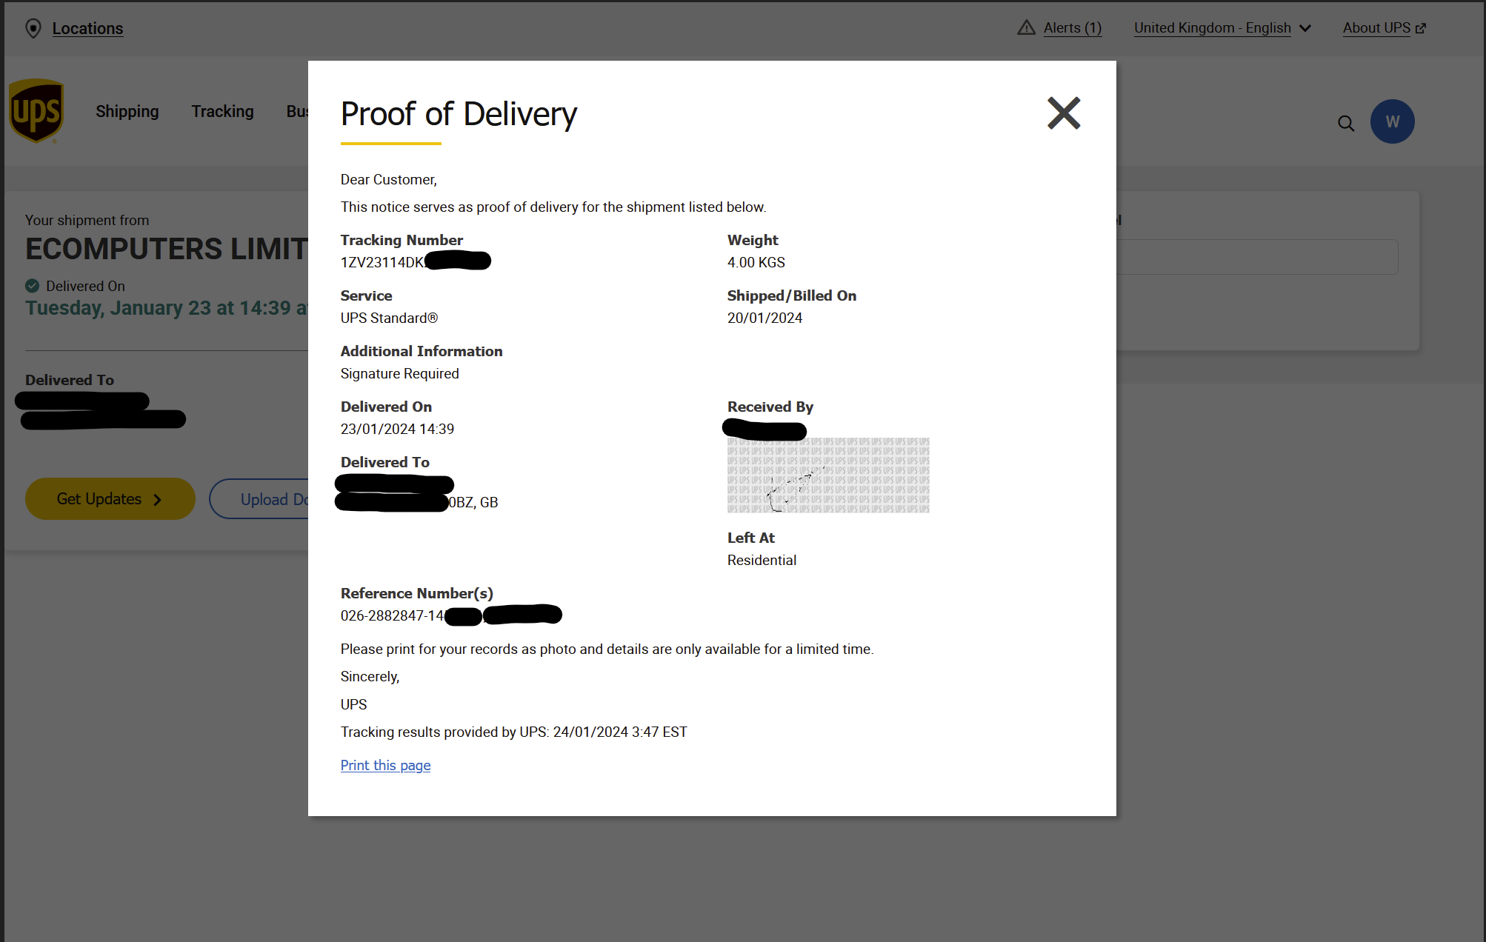
Task: Click the input field behind the dialog
Action: pyautogui.click(x=1257, y=256)
